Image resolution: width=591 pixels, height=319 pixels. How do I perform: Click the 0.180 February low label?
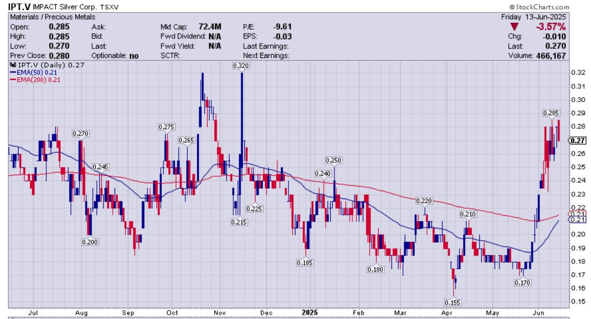pyautogui.click(x=375, y=269)
